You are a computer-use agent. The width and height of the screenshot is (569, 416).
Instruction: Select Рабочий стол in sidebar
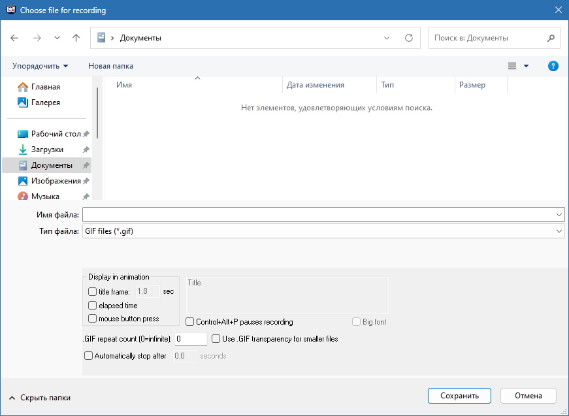(x=56, y=134)
